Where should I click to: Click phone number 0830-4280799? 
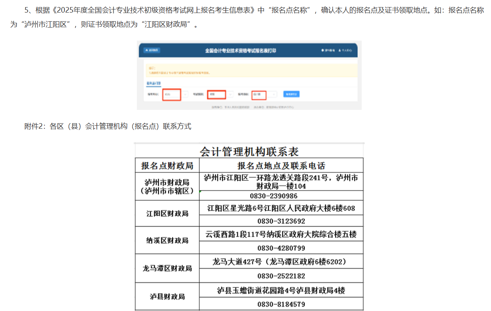[281, 248]
